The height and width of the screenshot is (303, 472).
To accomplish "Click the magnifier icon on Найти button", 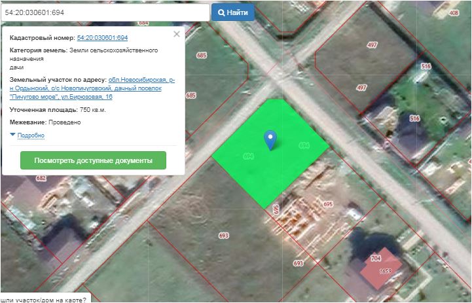I will tap(222, 12).
